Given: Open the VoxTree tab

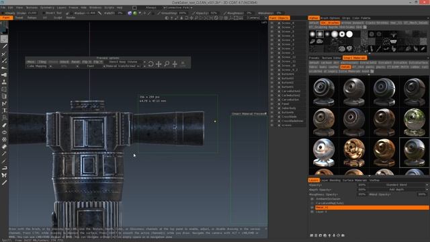Looking at the screenshot, I should tap(374, 180).
